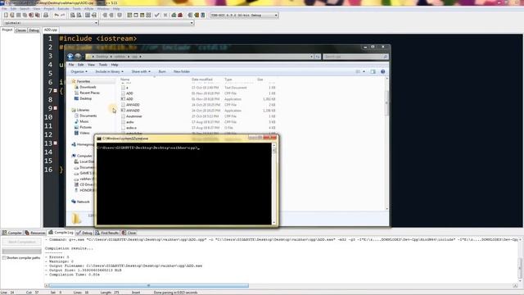The image size is (524, 295).
Task: Click the Explorer file list vertical scrollbar
Action: point(387,104)
